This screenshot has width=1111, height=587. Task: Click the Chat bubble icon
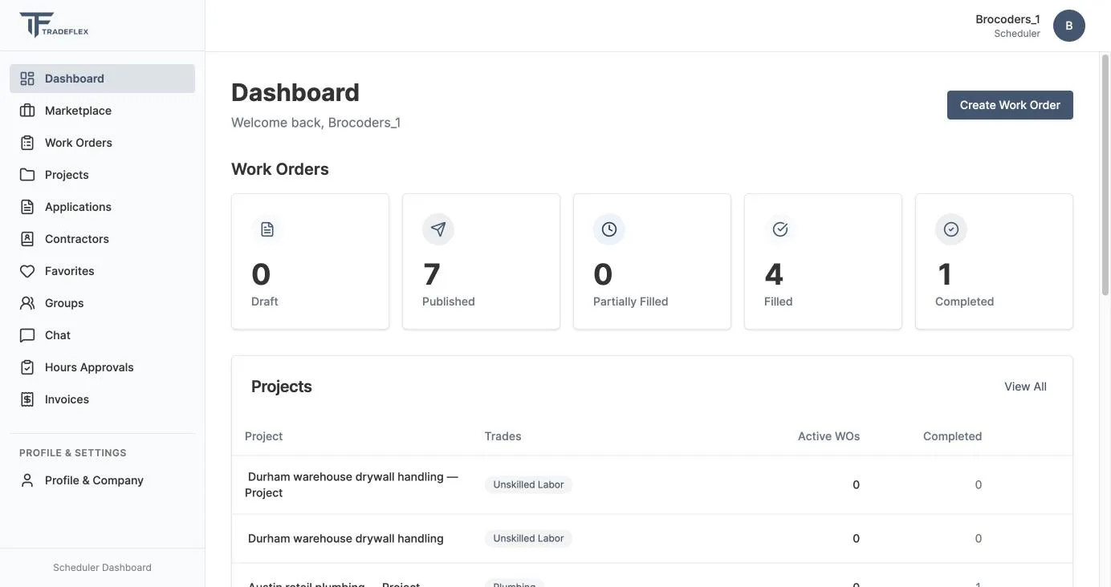[x=27, y=335]
